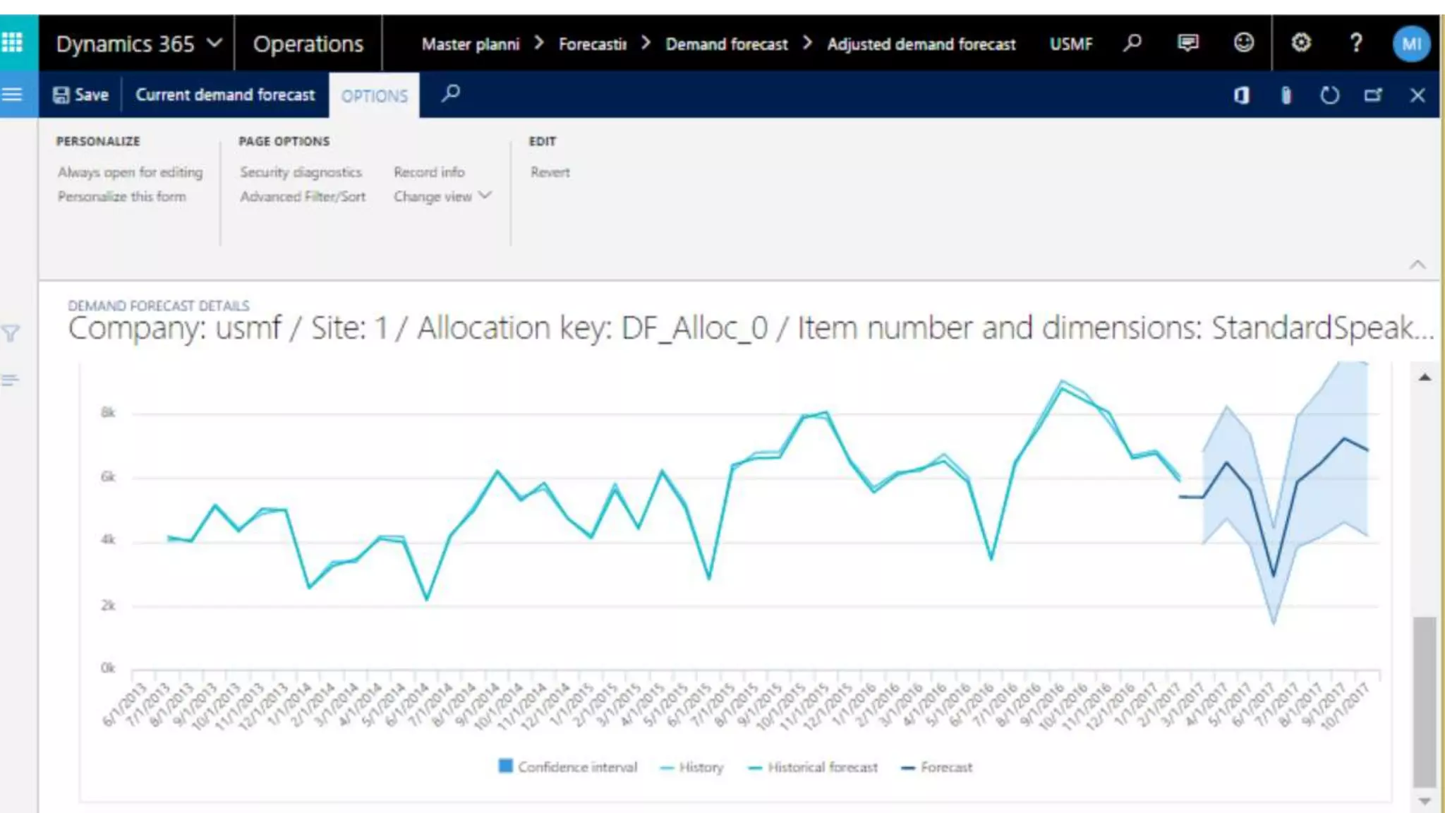Click the smiley feedback icon
This screenshot has height=813, width=1445.
pyautogui.click(x=1244, y=43)
